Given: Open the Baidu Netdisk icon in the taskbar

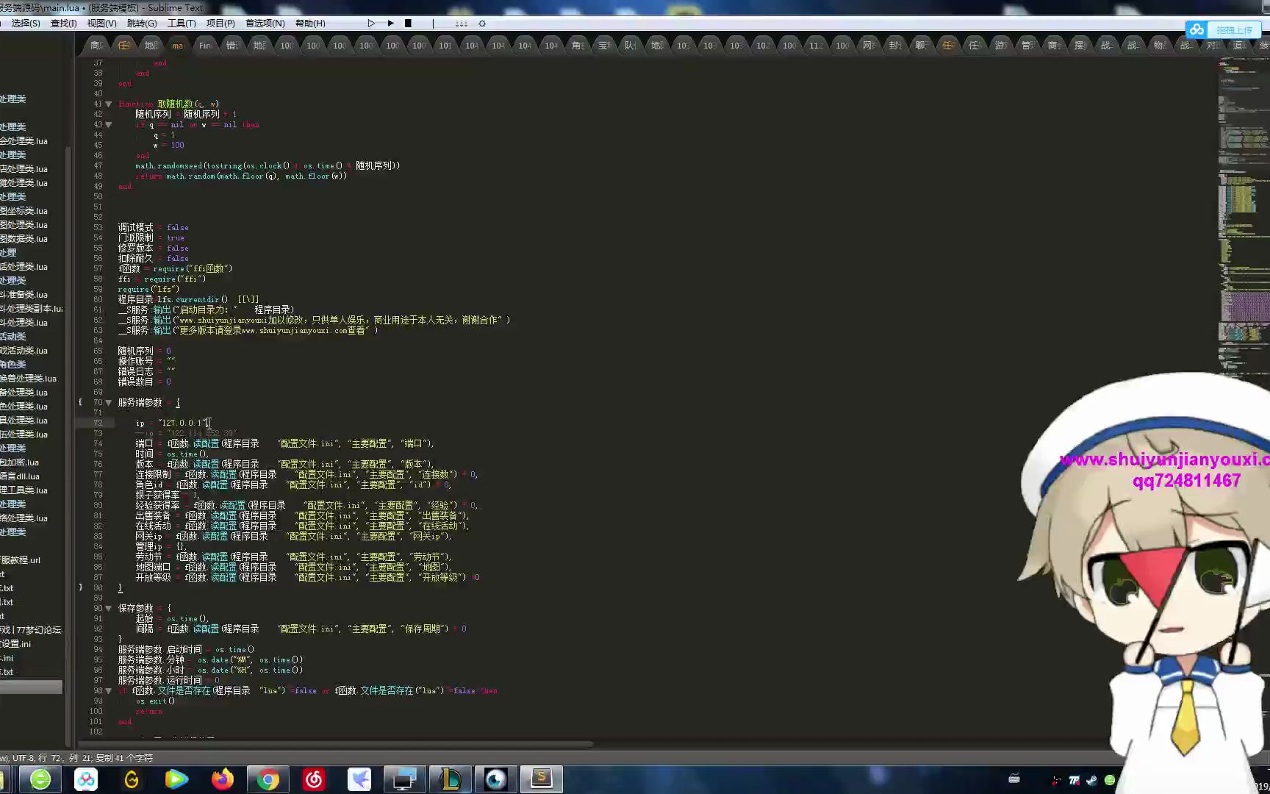Looking at the screenshot, I should click(86, 779).
